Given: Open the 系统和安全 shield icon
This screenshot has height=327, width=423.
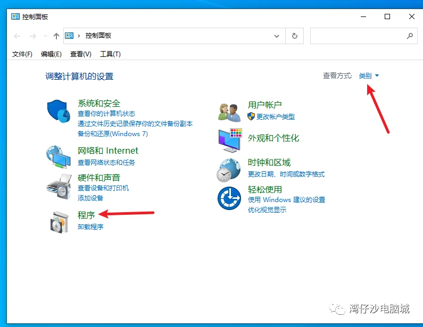Looking at the screenshot, I should pyautogui.click(x=59, y=111).
